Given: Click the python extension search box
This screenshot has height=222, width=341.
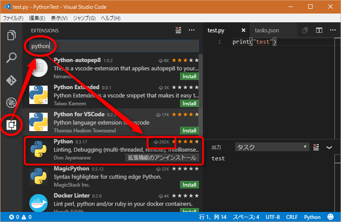Looking at the screenshot, I should 114,46.
